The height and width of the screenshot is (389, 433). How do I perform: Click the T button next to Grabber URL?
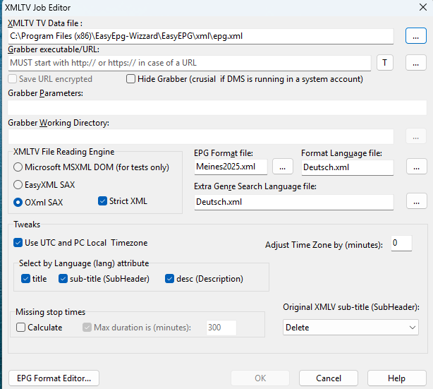tap(385, 63)
